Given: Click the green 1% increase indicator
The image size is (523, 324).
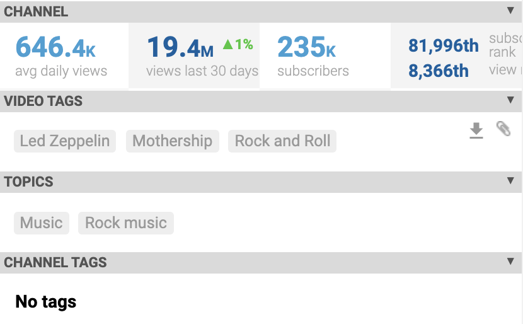Looking at the screenshot, I should pyautogui.click(x=238, y=44).
